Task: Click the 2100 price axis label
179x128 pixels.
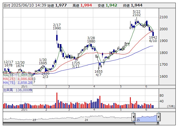Action: click(164, 17)
